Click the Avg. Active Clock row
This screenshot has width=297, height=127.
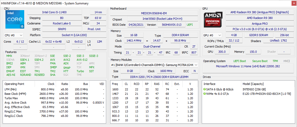tap(55, 103)
